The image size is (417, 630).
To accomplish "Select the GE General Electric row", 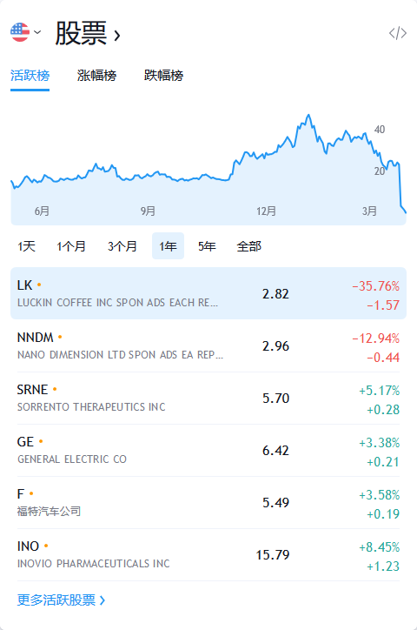I will coord(208,451).
